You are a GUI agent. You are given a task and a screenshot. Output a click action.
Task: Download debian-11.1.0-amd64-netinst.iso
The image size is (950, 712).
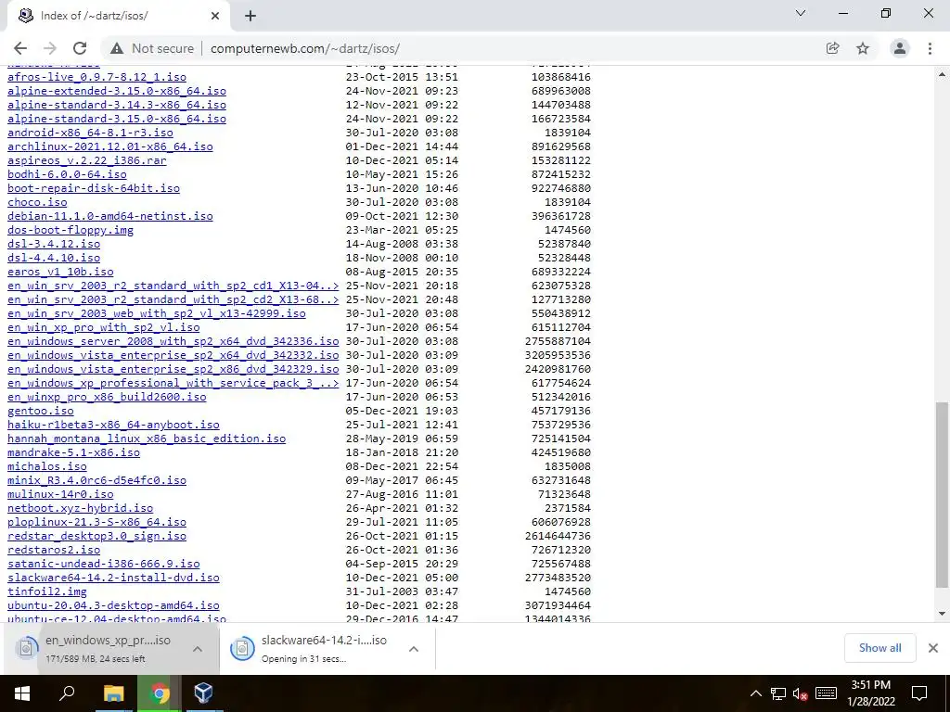[110, 216]
